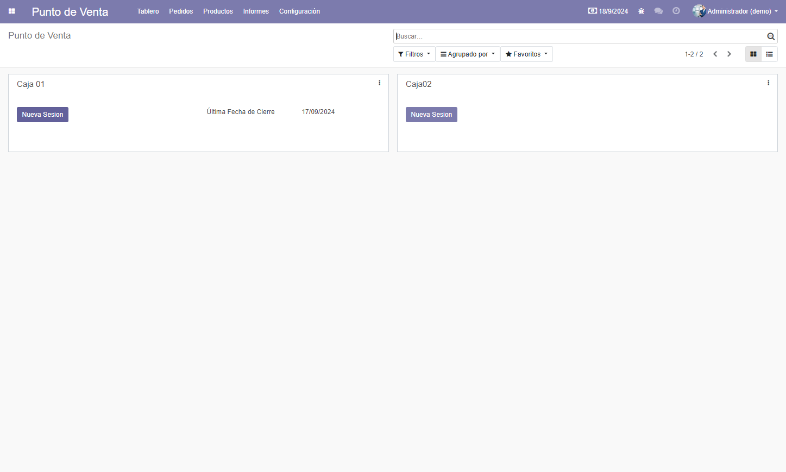
Task: Open the Pedidos menu
Action: [181, 11]
